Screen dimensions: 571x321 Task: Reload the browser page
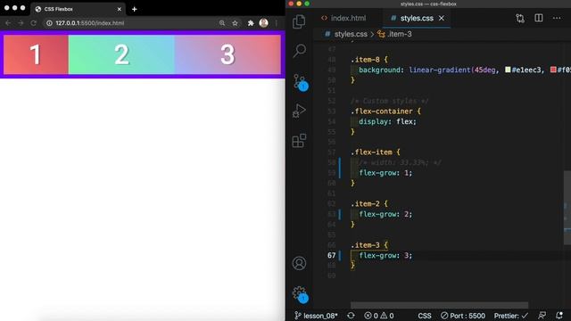pos(34,23)
